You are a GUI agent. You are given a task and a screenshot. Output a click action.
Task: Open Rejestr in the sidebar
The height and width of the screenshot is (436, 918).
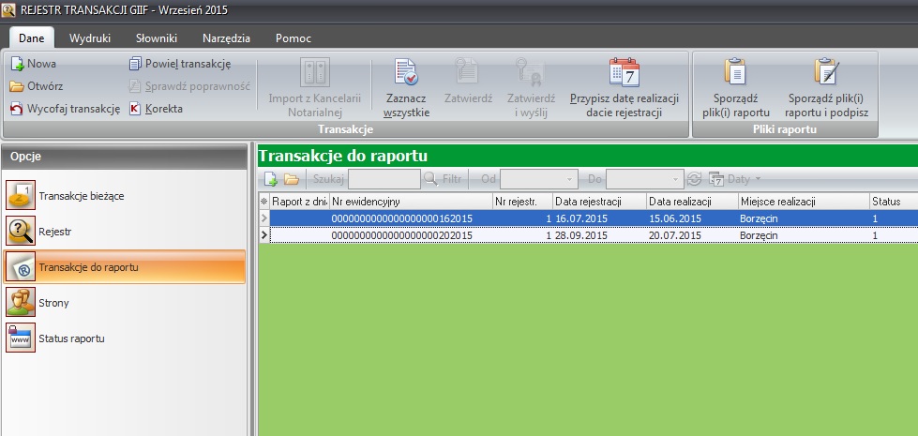(x=124, y=232)
